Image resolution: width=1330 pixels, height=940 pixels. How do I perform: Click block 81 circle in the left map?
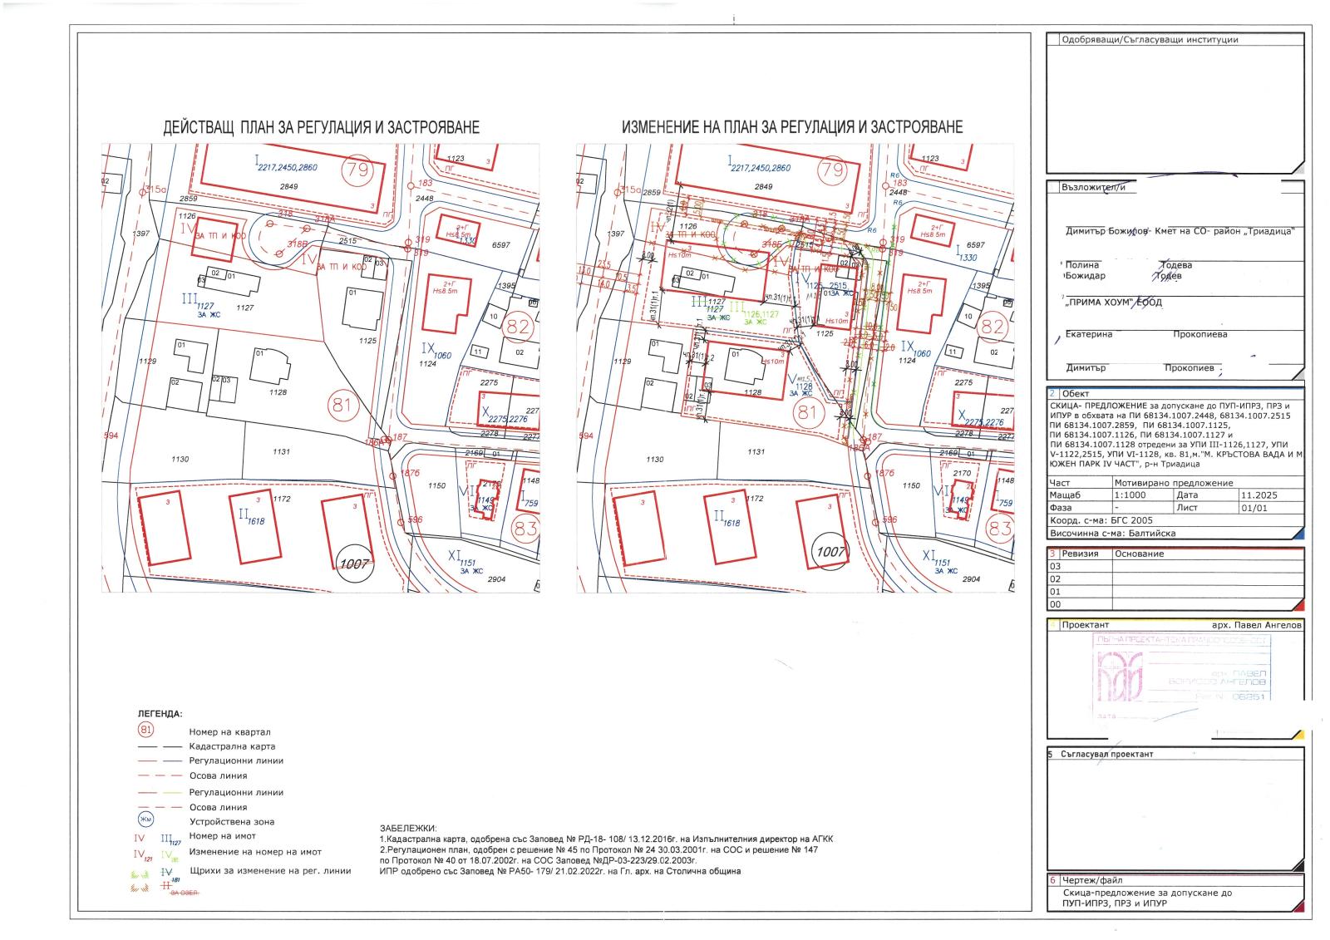tap(342, 406)
